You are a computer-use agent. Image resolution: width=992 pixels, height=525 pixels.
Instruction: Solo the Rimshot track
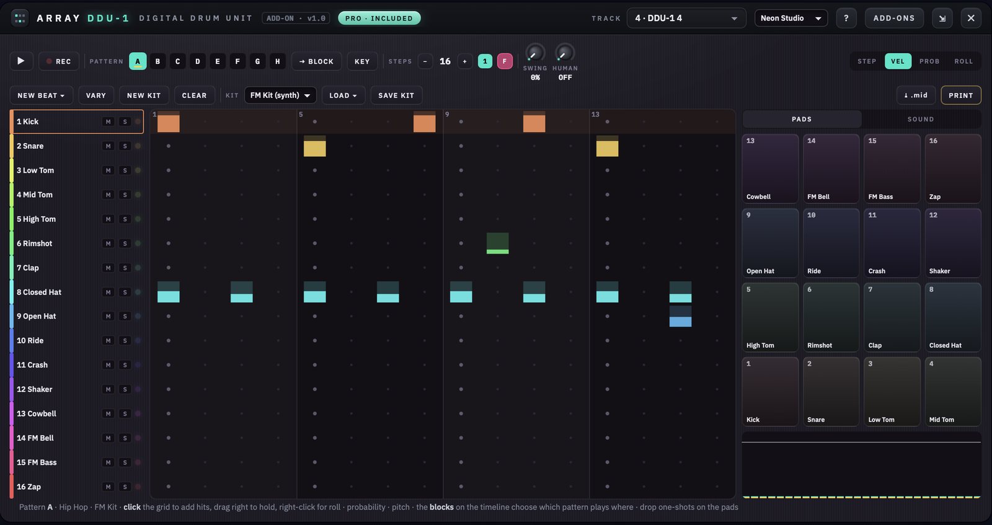point(125,244)
